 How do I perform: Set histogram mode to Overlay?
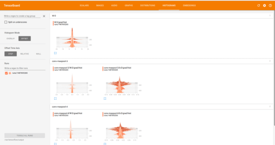[11, 39]
